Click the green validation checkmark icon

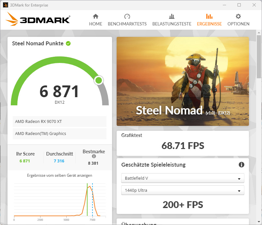point(68,43)
